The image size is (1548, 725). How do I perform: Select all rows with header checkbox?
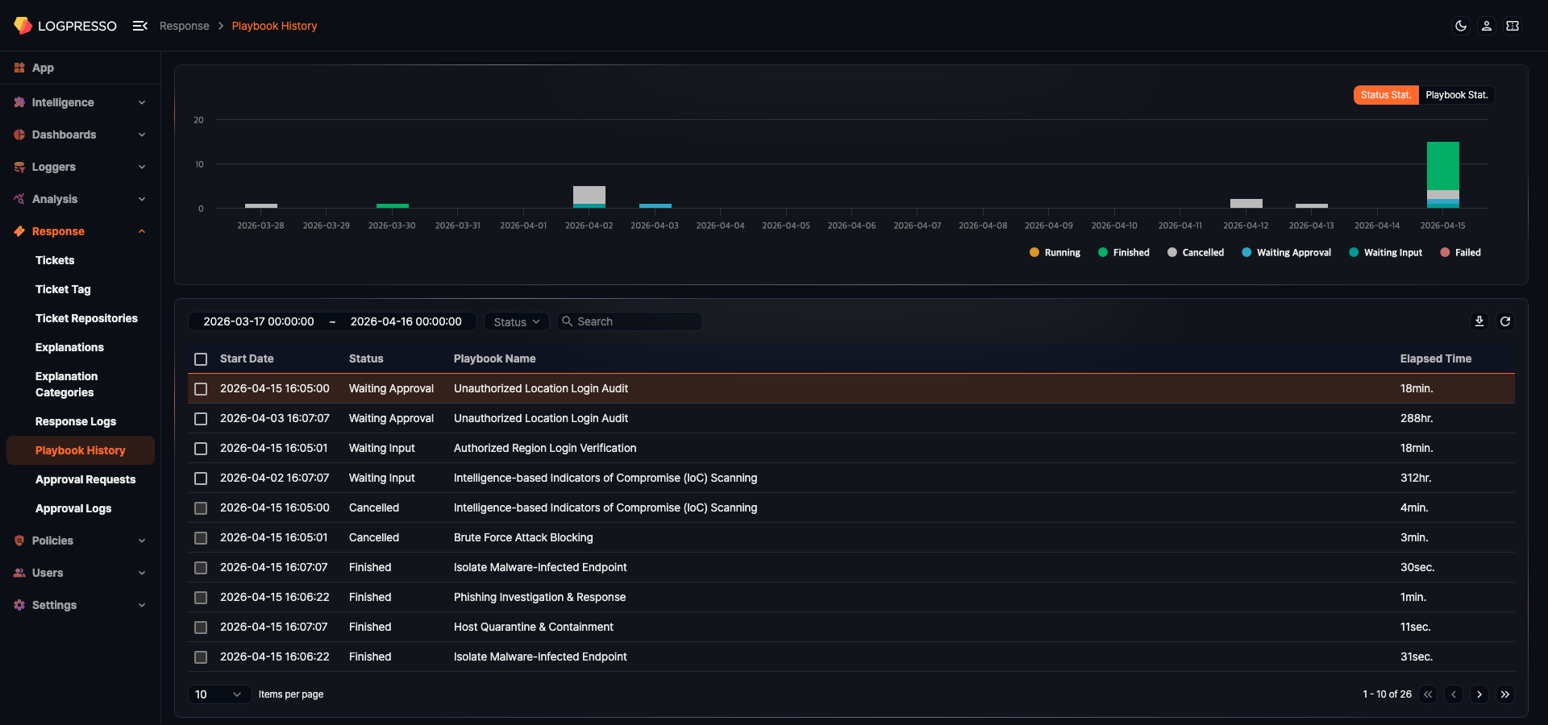tap(201, 359)
